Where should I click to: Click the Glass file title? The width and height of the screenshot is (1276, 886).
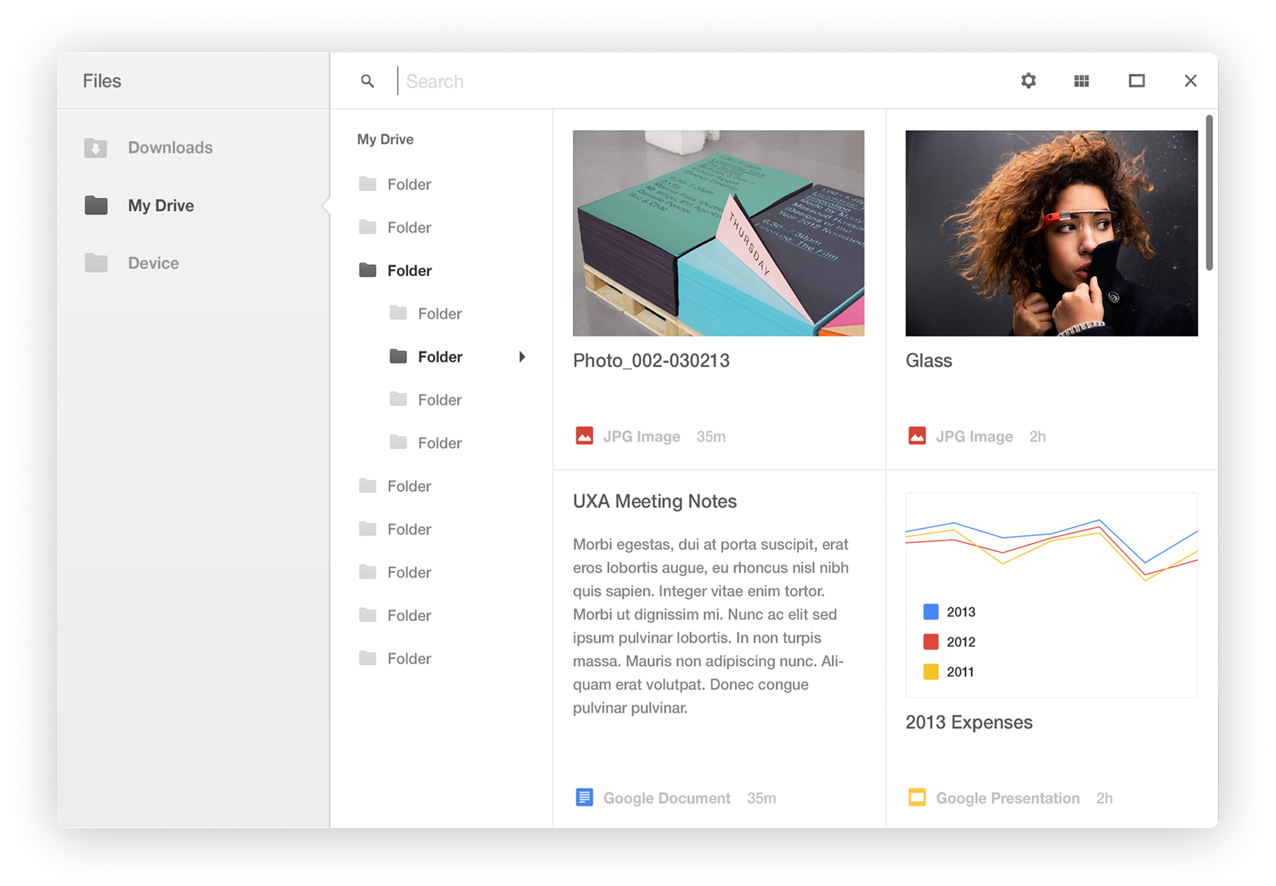(x=929, y=361)
